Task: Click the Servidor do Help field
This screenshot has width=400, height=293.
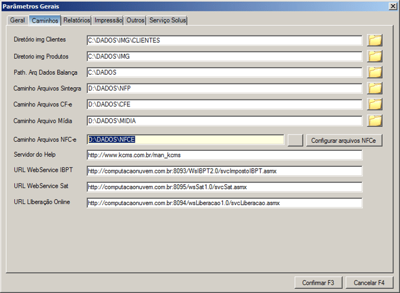Action: click(x=224, y=155)
